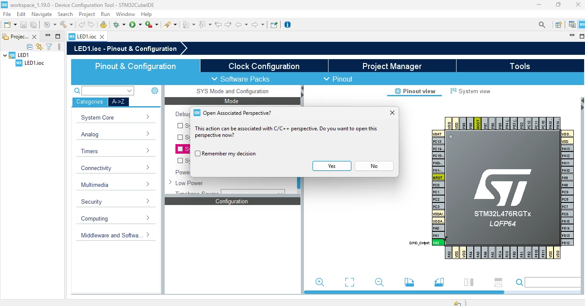Open the Software Packs dropdown
Viewport: 585px width, 306px height.
240,79
